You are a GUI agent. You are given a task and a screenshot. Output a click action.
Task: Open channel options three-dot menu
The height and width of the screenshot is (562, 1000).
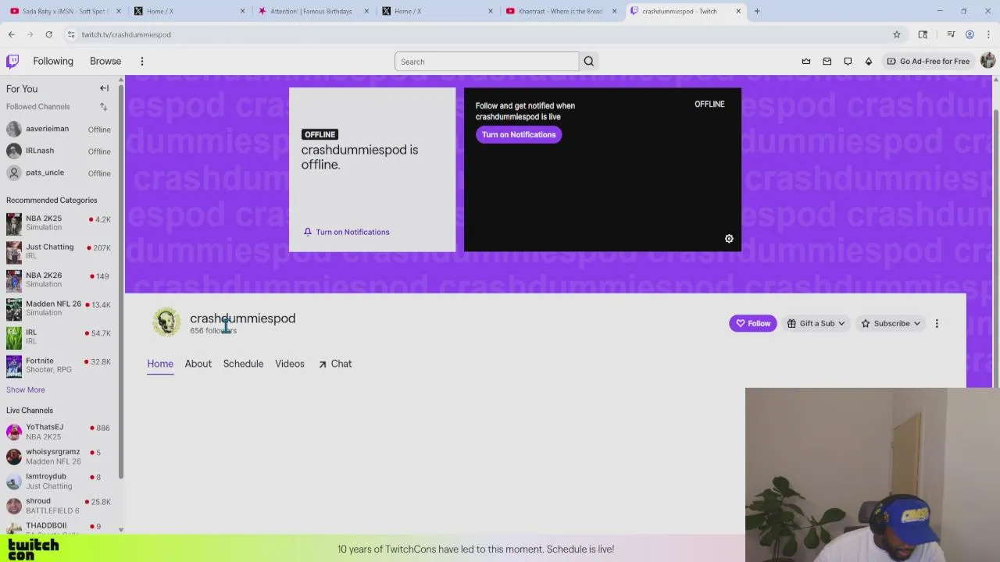937,323
